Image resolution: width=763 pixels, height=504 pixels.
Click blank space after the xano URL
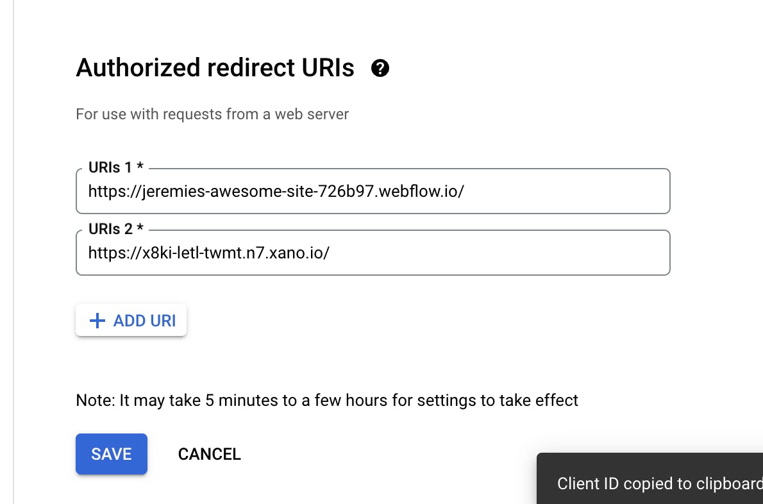pyautogui.click(x=500, y=253)
